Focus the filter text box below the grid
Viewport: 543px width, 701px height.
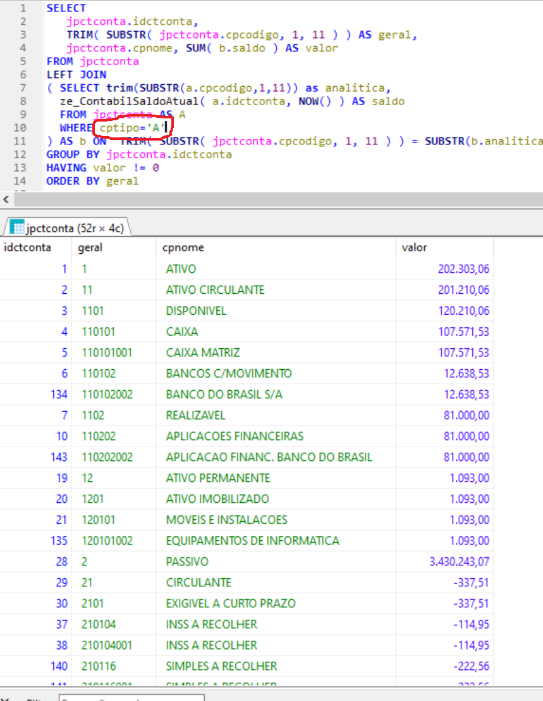(x=131, y=698)
